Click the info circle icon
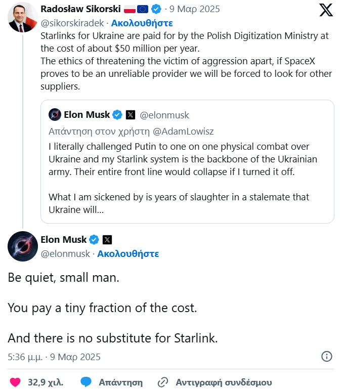This screenshot has height=390, width=343. click(327, 357)
